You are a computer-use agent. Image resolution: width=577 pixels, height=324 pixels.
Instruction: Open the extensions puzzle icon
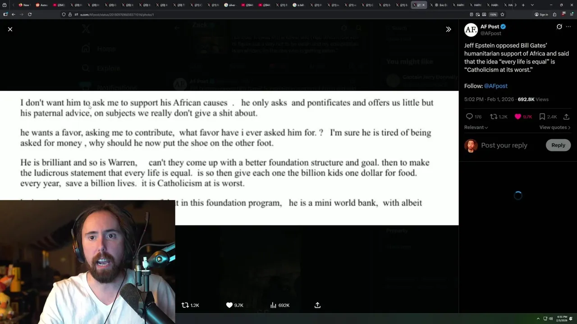coord(554,14)
